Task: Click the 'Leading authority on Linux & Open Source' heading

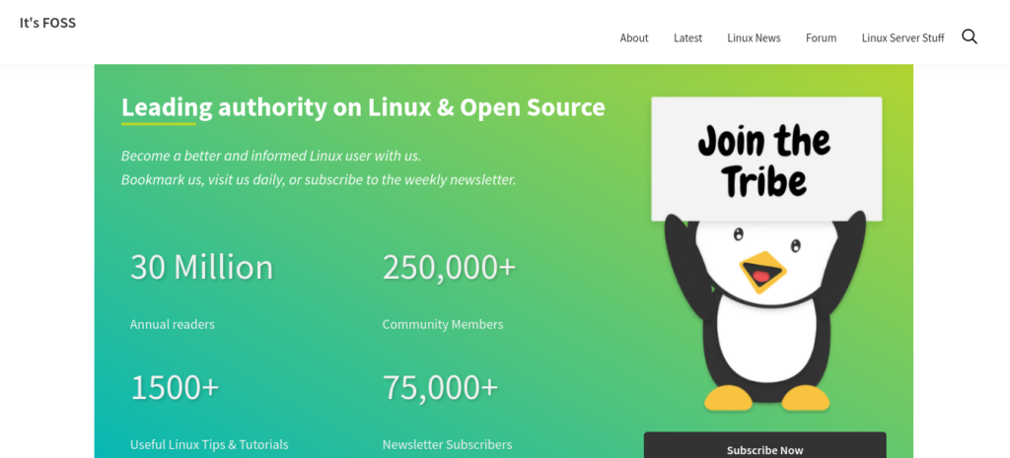Action: point(363,107)
